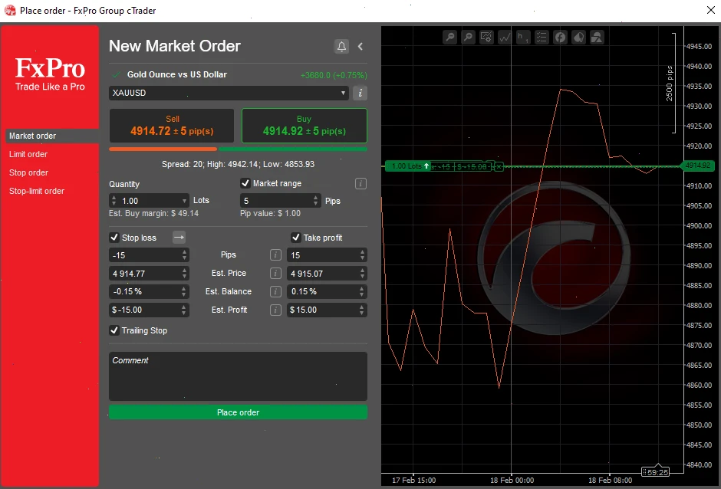Open the indicators list icon on chart toolbar

pyautogui.click(x=542, y=36)
